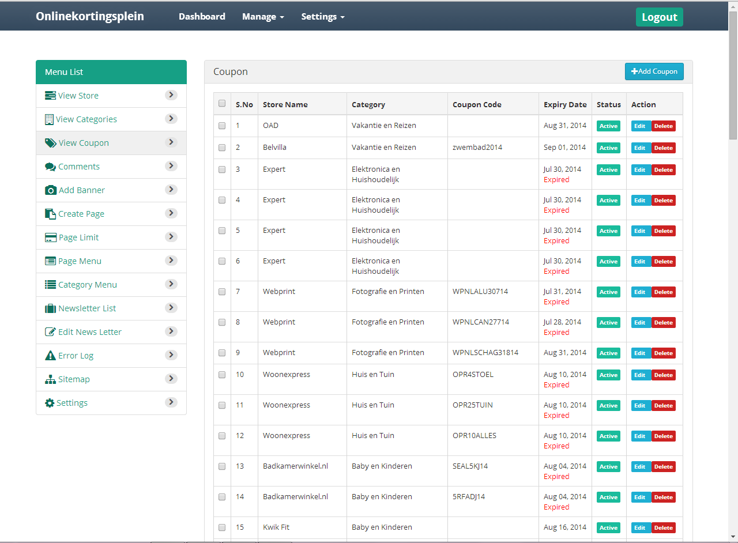Click the Sitemap hierarchy icon
The image size is (738, 543).
(50, 379)
